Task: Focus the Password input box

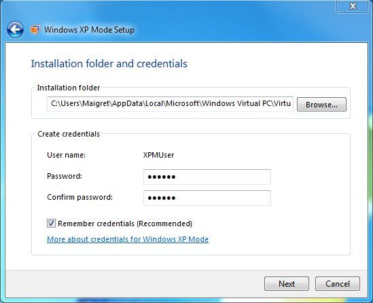Action: (x=207, y=177)
